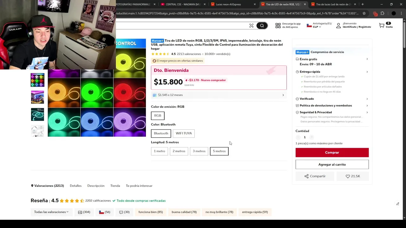Click the installment card icon beside $1.545

pos(154,95)
